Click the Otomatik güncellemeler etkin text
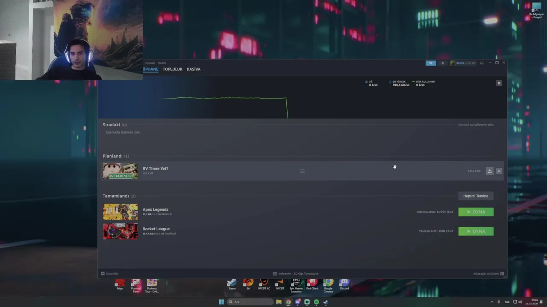Viewport: 547px width, 307px height. tap(476, 125)
